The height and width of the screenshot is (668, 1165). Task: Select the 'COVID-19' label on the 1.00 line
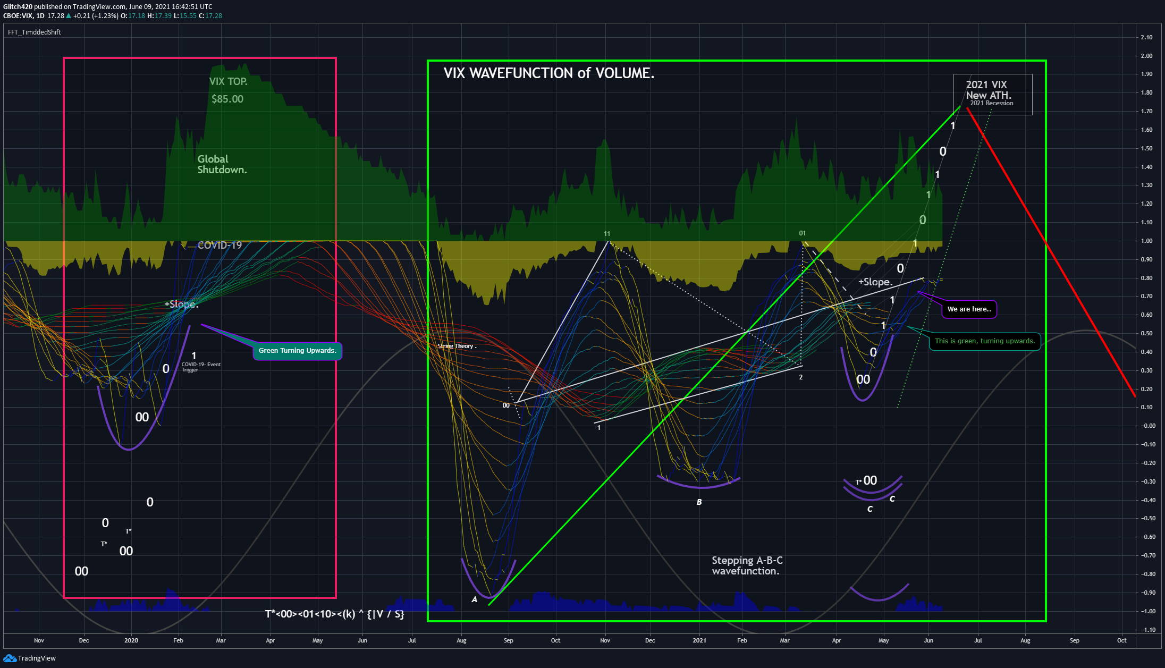click(x=220, y=245)
